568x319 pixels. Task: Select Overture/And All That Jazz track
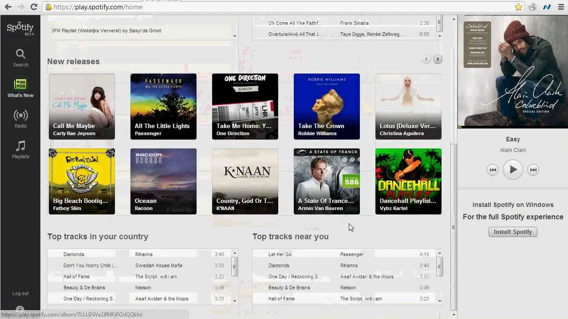point(296,34)
